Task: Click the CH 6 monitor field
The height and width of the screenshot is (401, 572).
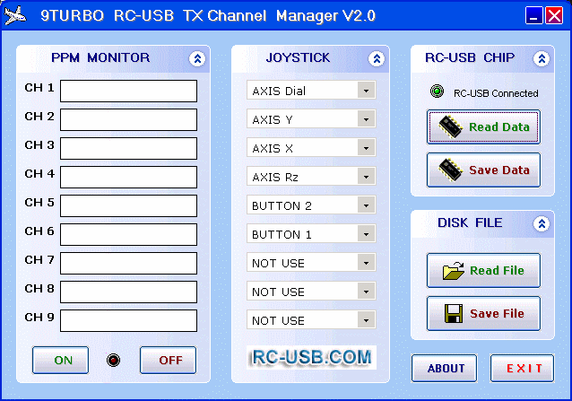Action: [129, 235]
